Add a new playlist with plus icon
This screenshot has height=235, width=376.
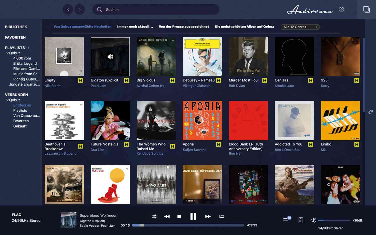(x=29, y=48)
